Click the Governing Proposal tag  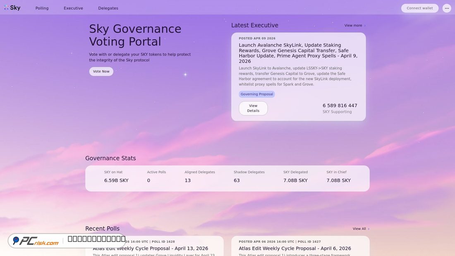[257, 94]
